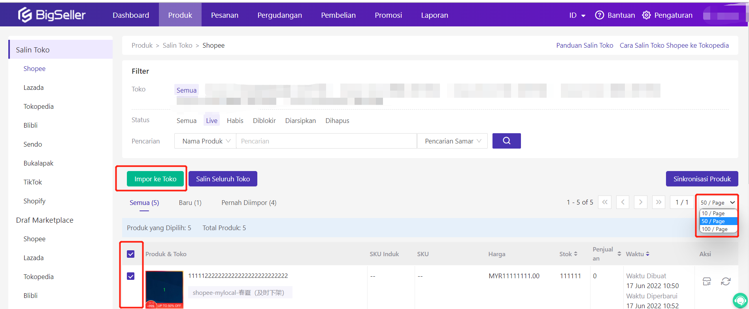Select Shopee under Draf Marketplace
This screenshot has width=749, height=309.
pyautogui.click(x=34, y=239)
